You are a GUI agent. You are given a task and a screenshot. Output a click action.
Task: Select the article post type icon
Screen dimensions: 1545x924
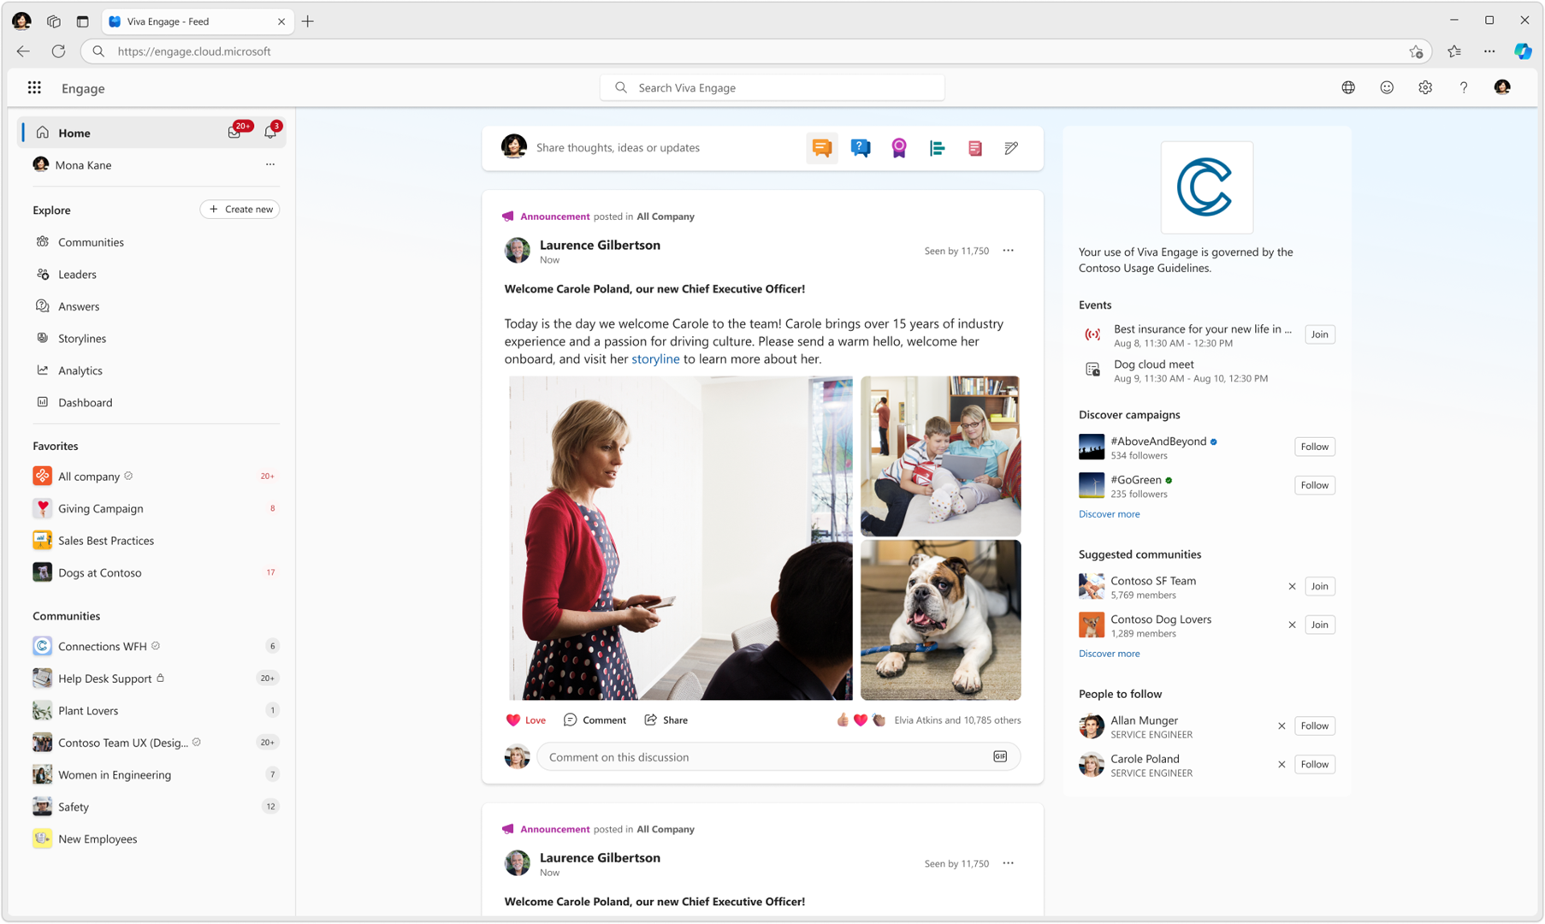(974, 148)
